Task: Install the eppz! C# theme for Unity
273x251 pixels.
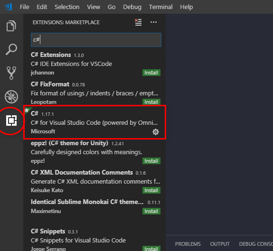Action: tap(151, 161)
